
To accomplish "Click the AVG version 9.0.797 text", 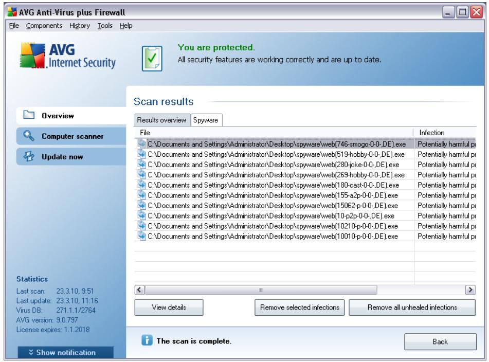I will [47, 320].
